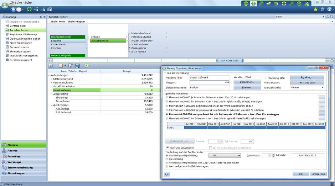Open Forecast steuern in navigation tree
Viewport: 335px width, 186px height.
tap(19, 47)
